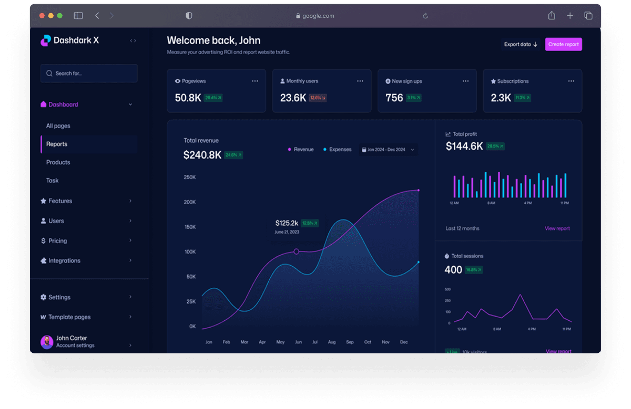Open the Monthly users card options menu

coord(360,81)
